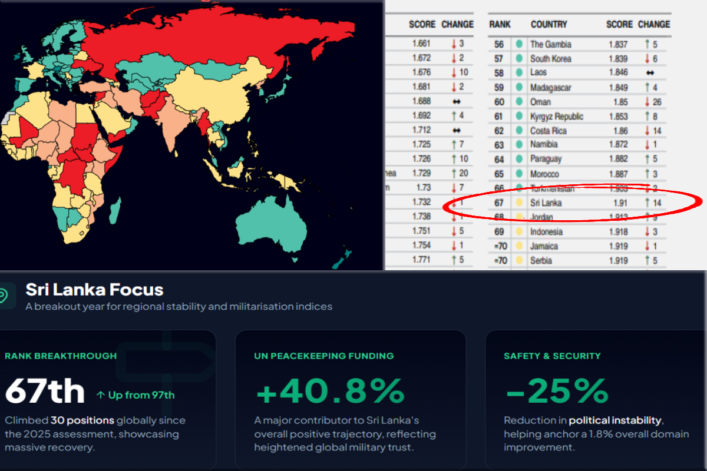Viewport: 707px width, 471px height.
Task: Open the Safety & Security card heading
Action: (x=552, y=356)
